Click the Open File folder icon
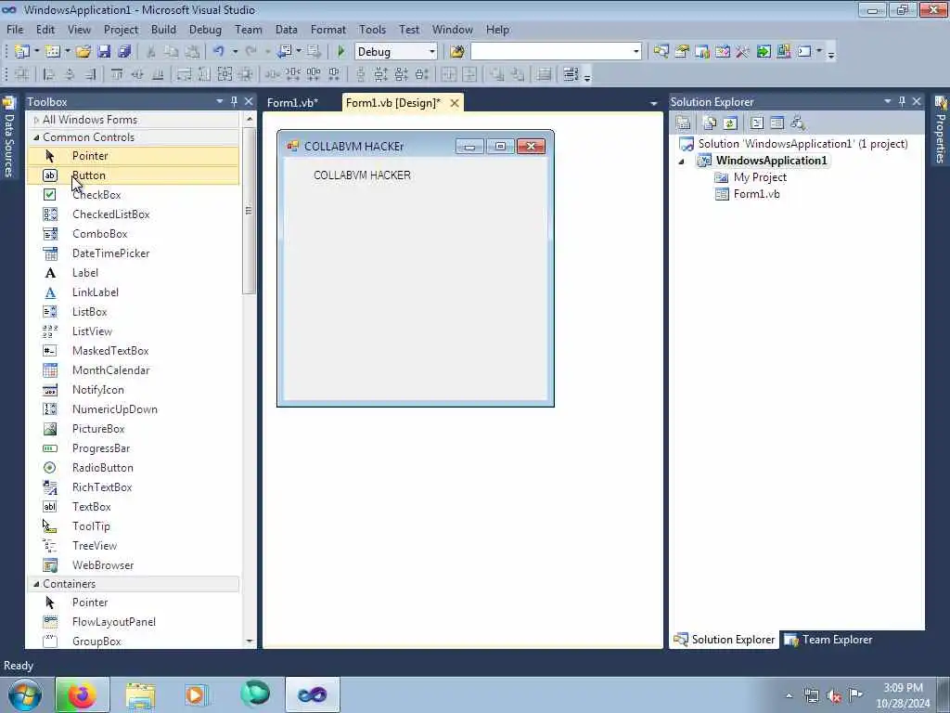950x713 pixels. pyautogui.click(x=83, y=52)
